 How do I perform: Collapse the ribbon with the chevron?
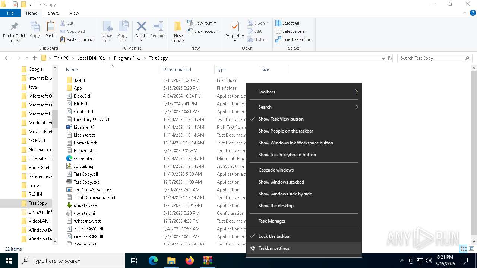[x=464, y=13]
